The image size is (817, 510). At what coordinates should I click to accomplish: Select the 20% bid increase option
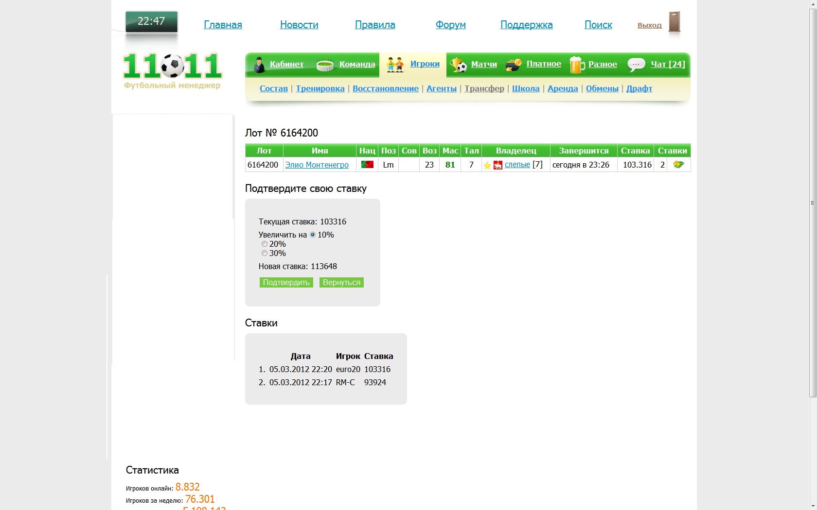(x=265, y=244)
